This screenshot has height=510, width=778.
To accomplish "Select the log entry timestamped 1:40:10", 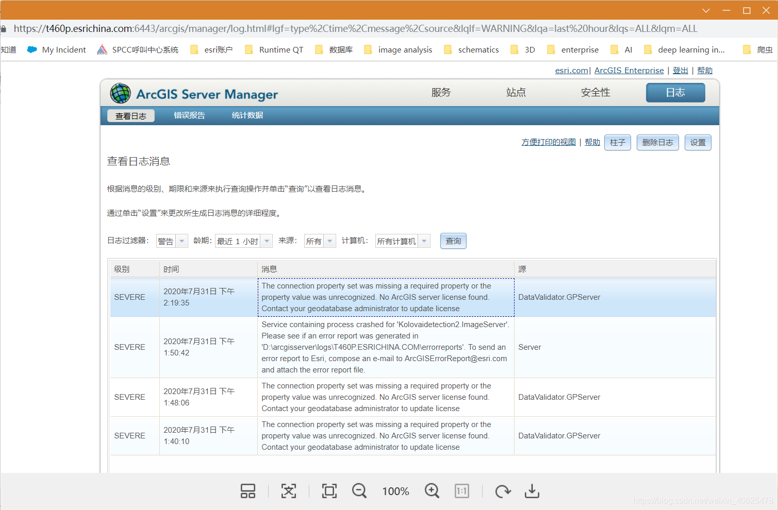I will [x=413, y=436].
